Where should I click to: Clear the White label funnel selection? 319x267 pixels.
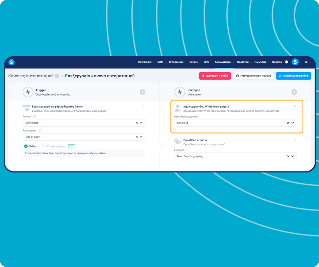[136, 123]
